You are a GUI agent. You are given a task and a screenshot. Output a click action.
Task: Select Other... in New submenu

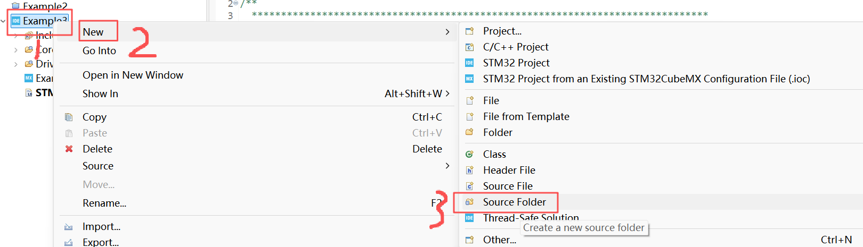[x=499, y=240]
